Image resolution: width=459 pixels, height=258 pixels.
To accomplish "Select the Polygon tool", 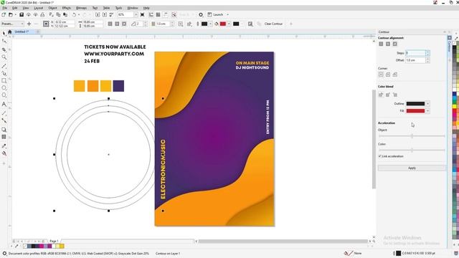I will pos(4,95).
